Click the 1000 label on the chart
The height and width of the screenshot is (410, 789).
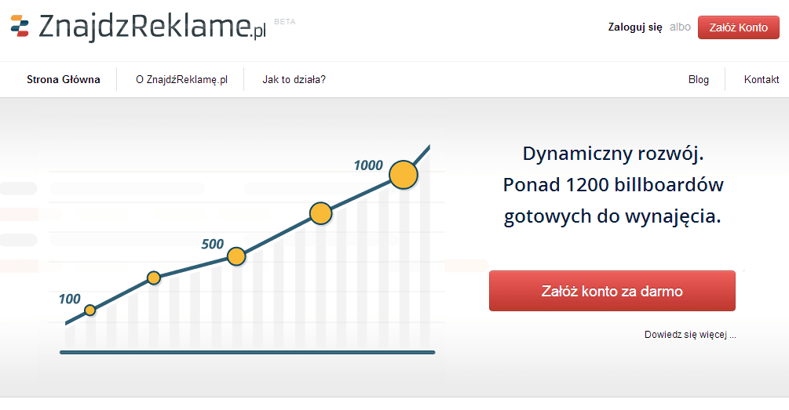point(367,165)
